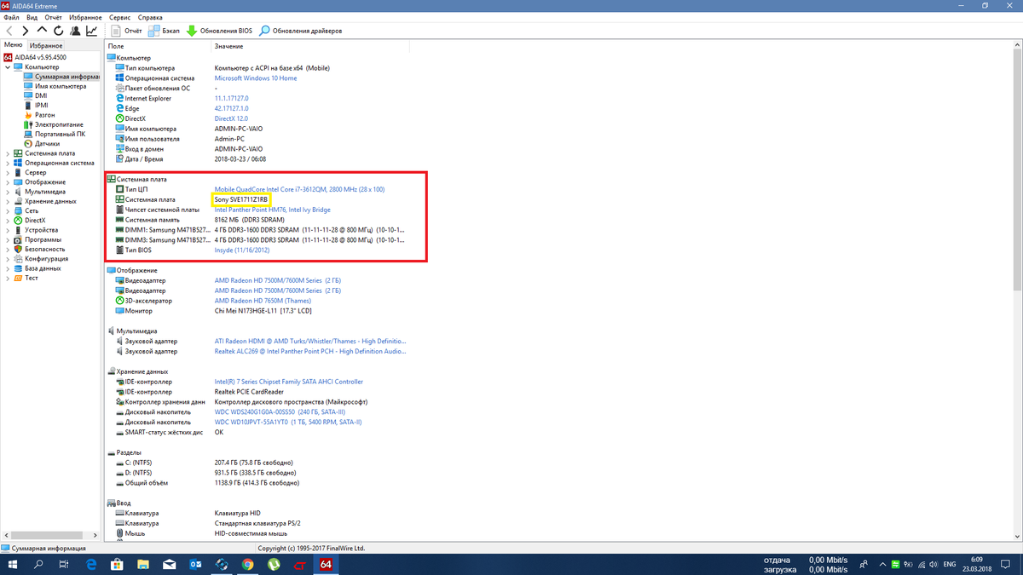Click the Поле column header

pos(117,46)
